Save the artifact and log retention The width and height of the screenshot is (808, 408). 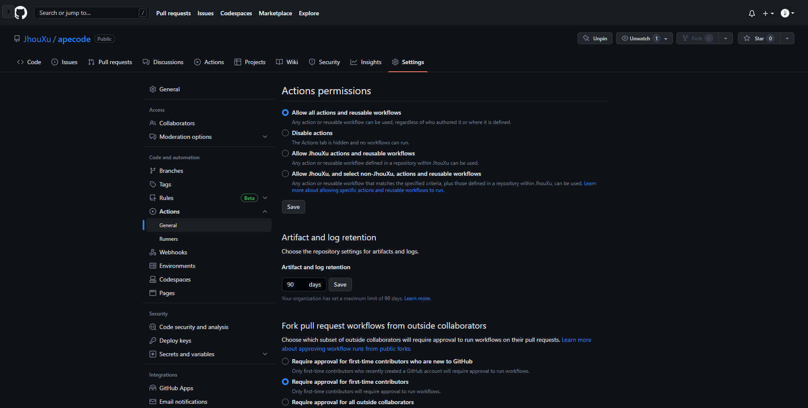(340, 284)
